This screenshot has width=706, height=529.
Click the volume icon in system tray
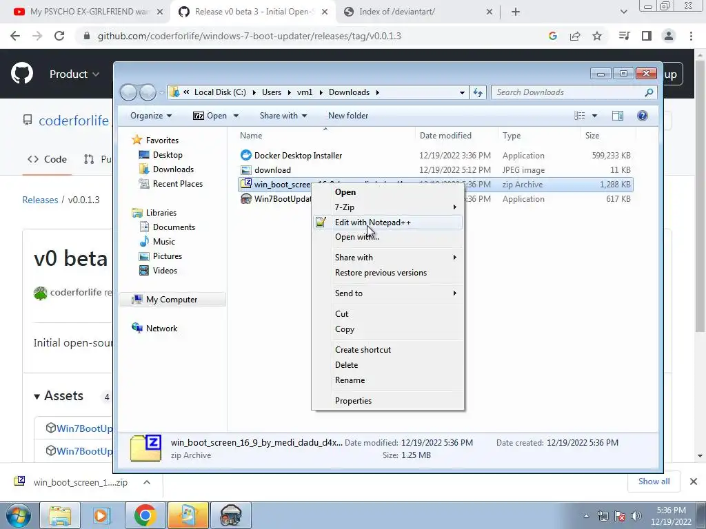(x=636, y=515)
